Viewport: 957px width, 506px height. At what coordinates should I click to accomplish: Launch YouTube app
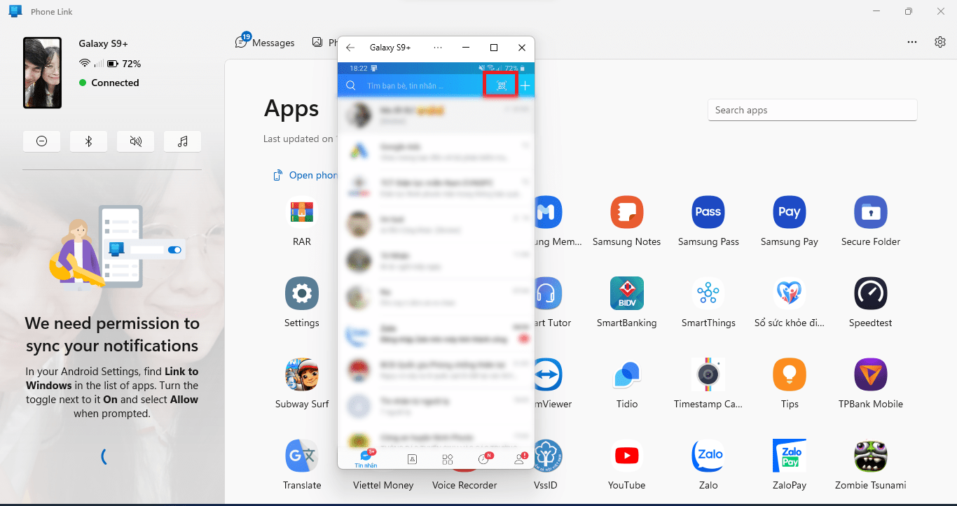point(627,456)
